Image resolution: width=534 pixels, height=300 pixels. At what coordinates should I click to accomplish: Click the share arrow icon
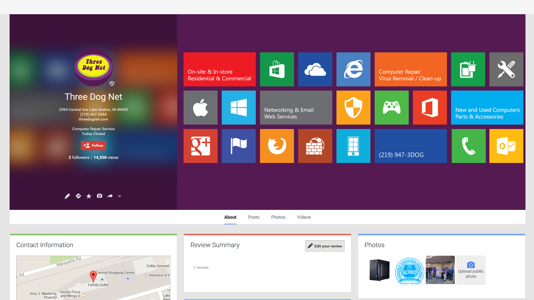(x=110, y=196)
